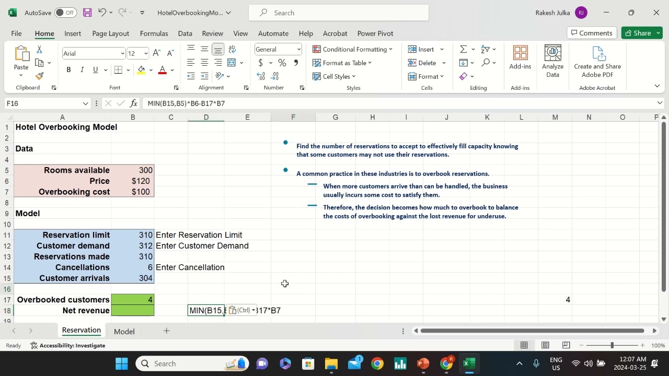This screenshot has height=376, width=669.
Task: Click the Wrap Text icon
Action: pos(232,49)
